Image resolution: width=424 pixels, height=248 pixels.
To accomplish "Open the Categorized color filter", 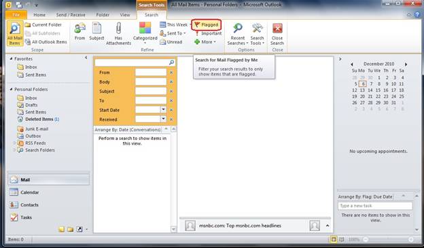I will coord(145,33).
